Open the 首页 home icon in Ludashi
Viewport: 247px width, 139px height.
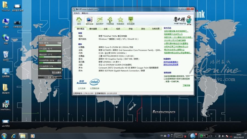click(79, 21)
